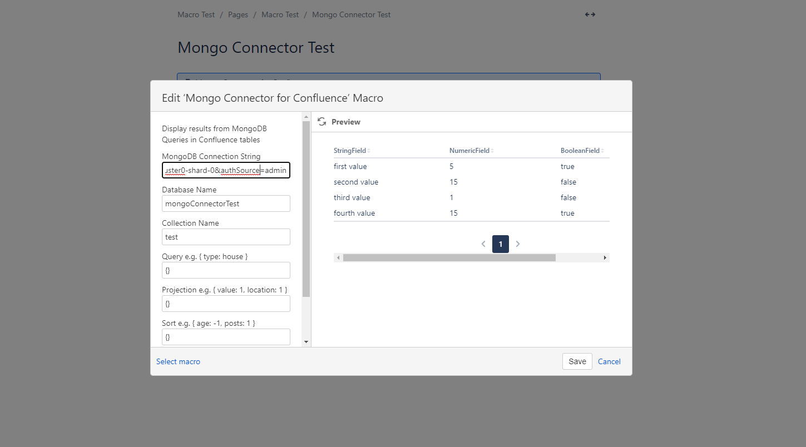Click the Projection input field
Image resolution: width=806 pixels, height=447 pixels.
(226, 304)
